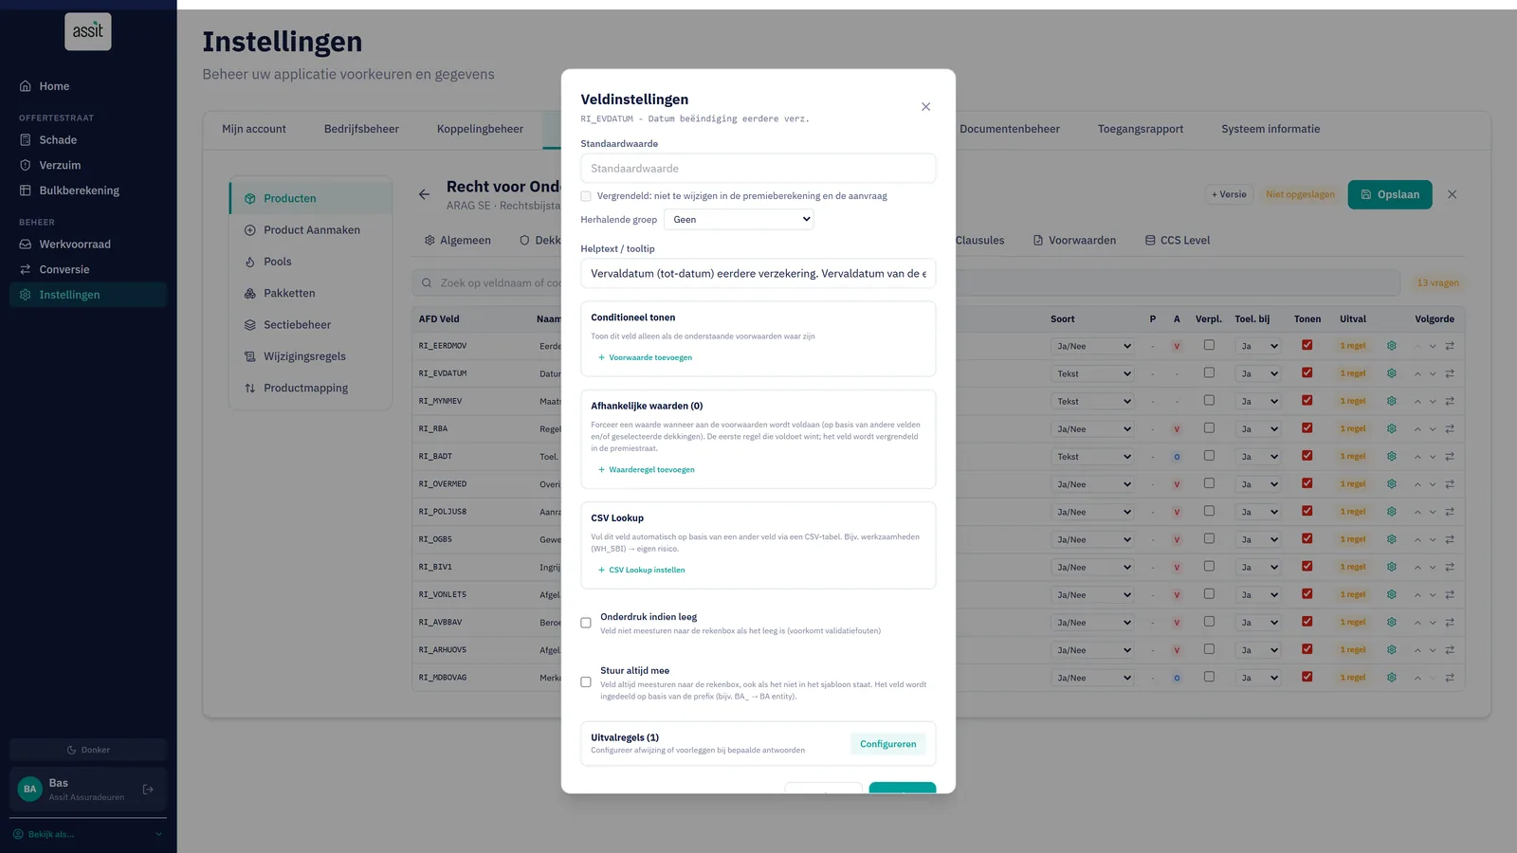The width and height of the screenshot is (1517, 853).
Task: Toggle Verpl. checkbox for RI_RBA row
Action: point(1209,428)
